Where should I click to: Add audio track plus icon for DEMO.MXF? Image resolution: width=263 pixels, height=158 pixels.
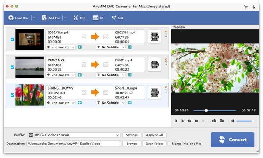coord(80,75)
